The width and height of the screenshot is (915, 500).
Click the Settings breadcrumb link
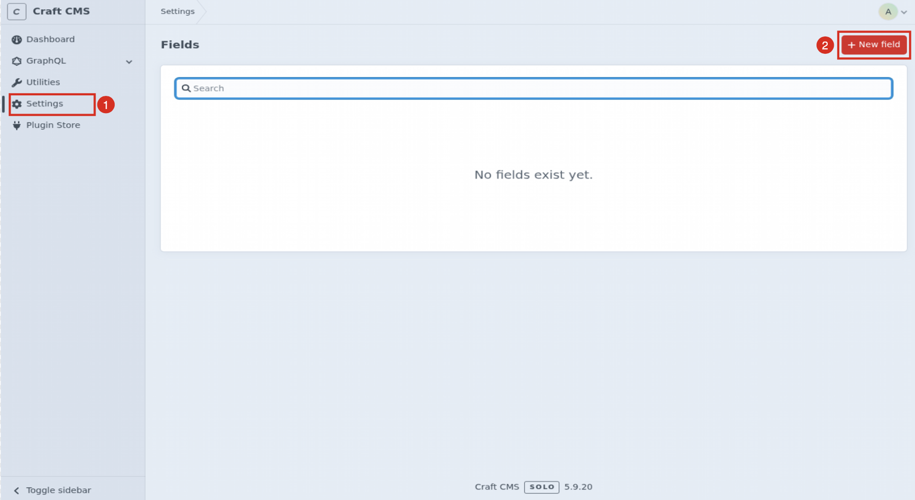178,11
